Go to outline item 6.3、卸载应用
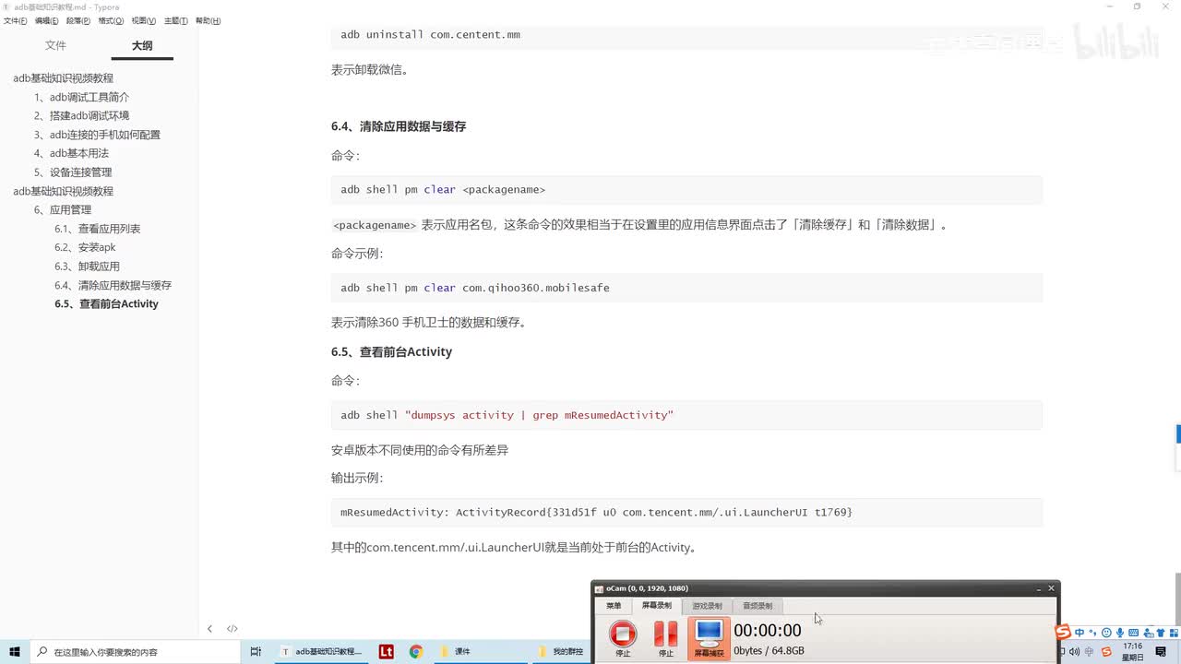This screenshot has width=1181, height=664. coord(87,267)
